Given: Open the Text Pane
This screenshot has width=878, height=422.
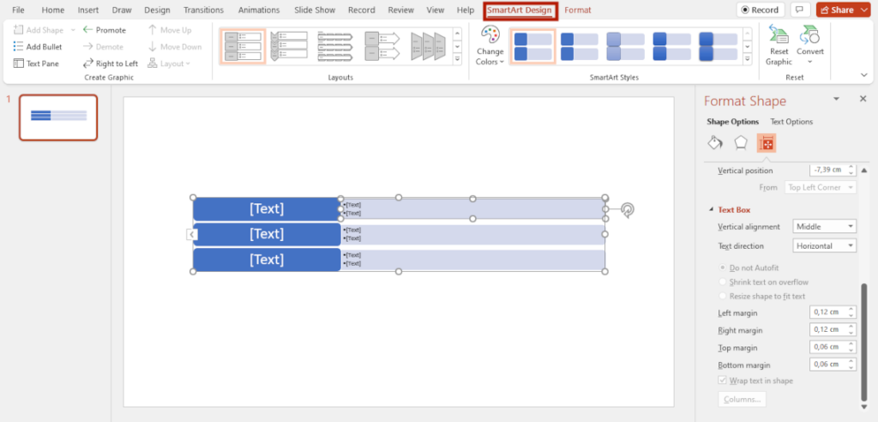Looking at the screenshot, I should tap(36, 63).
